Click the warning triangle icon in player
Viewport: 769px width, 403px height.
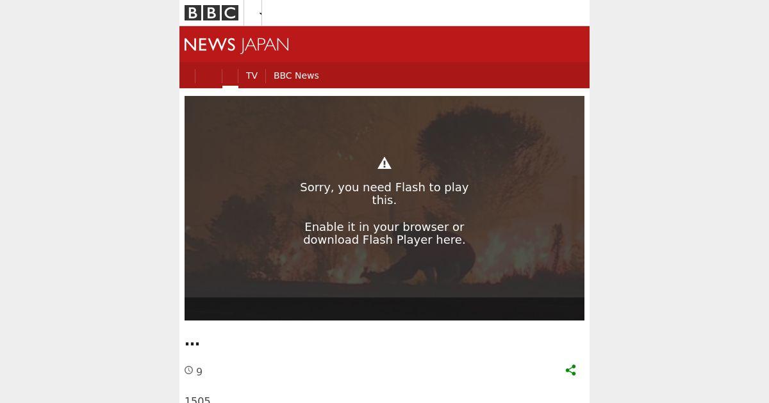click(384, 164)
